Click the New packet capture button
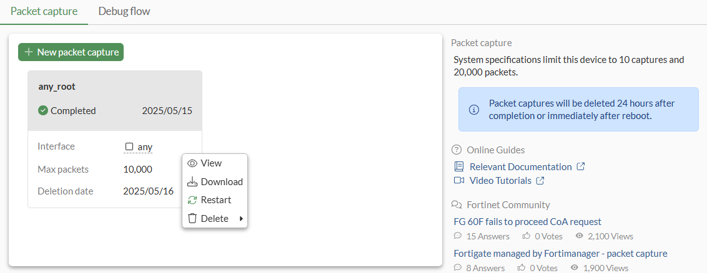707x273 pixels. pyautogui.click(x=71, y=52)
